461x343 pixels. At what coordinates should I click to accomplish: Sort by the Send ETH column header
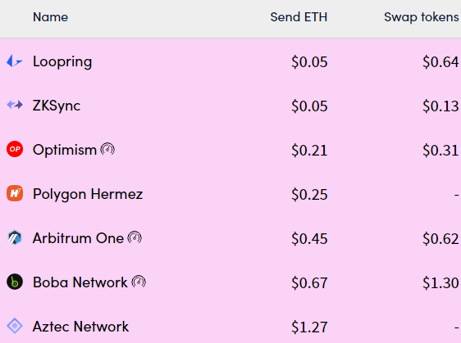tap(299, 17)
